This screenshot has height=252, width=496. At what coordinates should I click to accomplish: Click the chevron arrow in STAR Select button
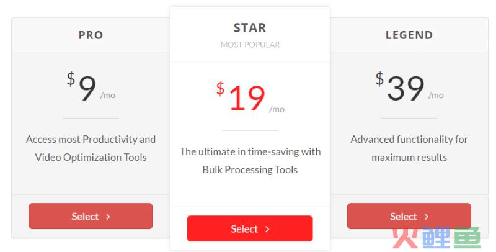[267, 229]
